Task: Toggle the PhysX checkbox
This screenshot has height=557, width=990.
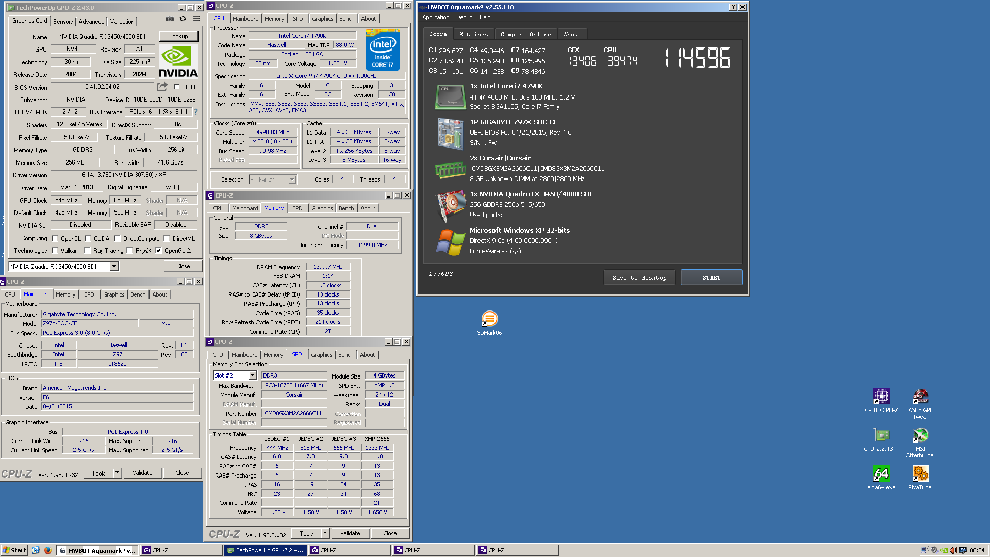Action: [129, 251]
